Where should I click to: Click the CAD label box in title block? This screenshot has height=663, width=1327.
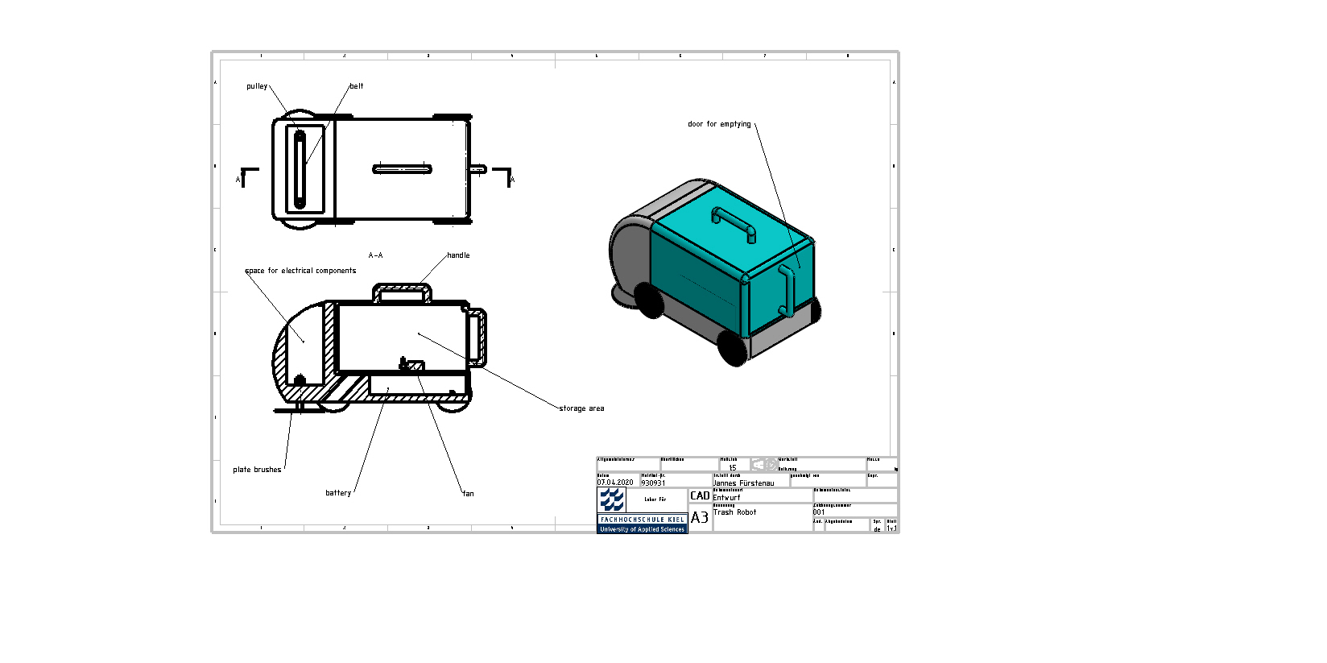pos(700,496)
